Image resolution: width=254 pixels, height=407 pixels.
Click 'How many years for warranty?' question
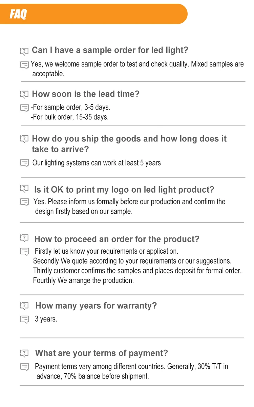point(96,306)
